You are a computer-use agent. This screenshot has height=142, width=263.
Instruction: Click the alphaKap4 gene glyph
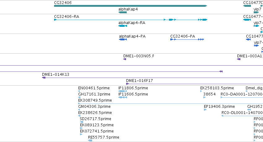[123, 12]
